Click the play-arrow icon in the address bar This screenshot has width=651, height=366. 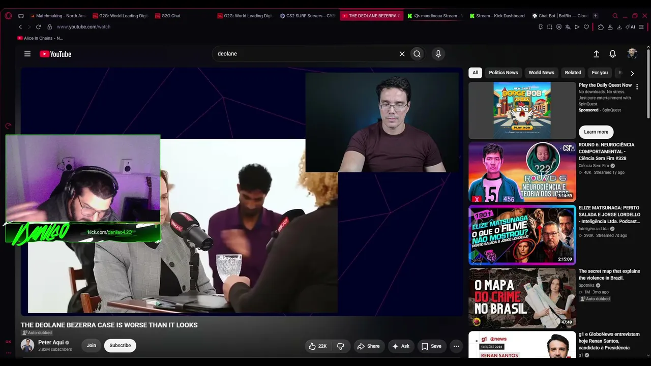(x=577, y=27)
